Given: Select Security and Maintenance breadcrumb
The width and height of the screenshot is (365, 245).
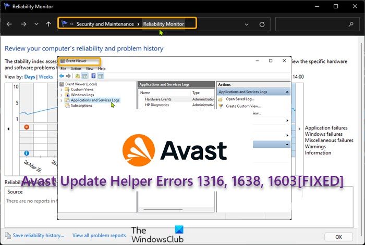Looking at the screenshot, I should pos(105,24).
